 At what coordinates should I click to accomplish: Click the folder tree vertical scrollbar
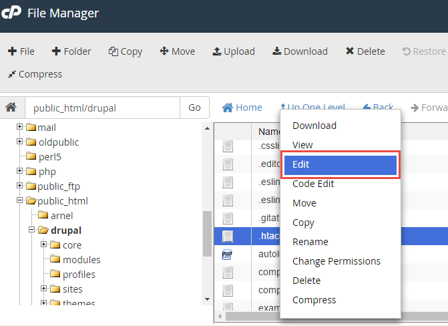tap(207, 234)
